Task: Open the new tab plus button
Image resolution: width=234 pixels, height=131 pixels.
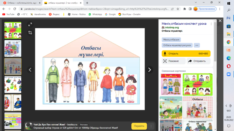Action: click(87, 3)
